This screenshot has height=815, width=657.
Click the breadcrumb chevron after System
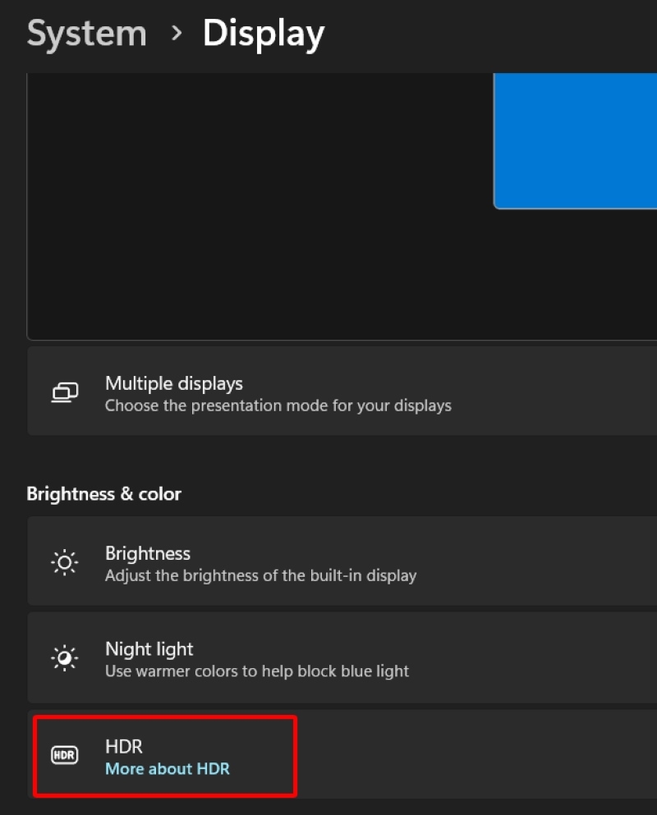point(177,34)
